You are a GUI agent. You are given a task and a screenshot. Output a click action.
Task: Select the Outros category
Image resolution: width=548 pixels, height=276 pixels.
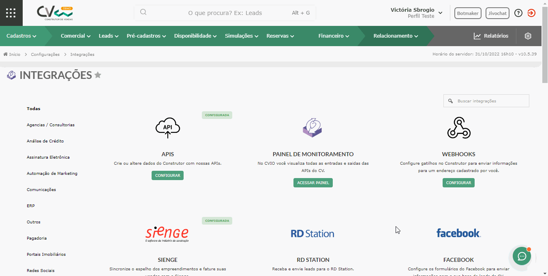point(34,222)
